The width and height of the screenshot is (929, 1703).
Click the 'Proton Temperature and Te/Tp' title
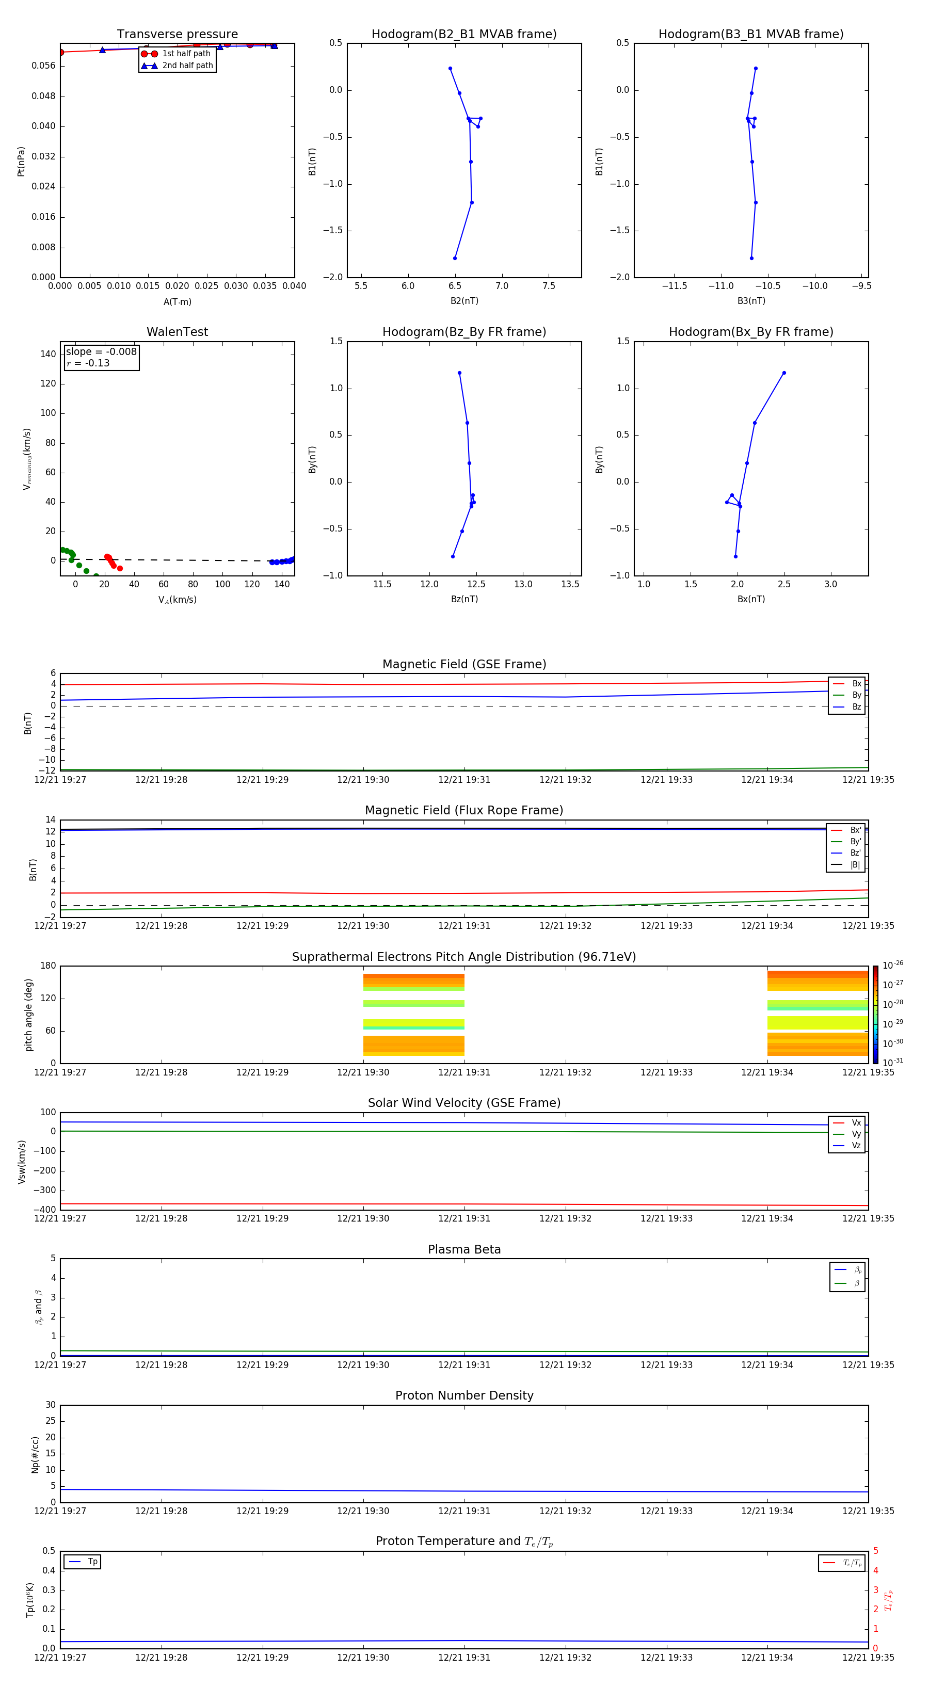464,1541
